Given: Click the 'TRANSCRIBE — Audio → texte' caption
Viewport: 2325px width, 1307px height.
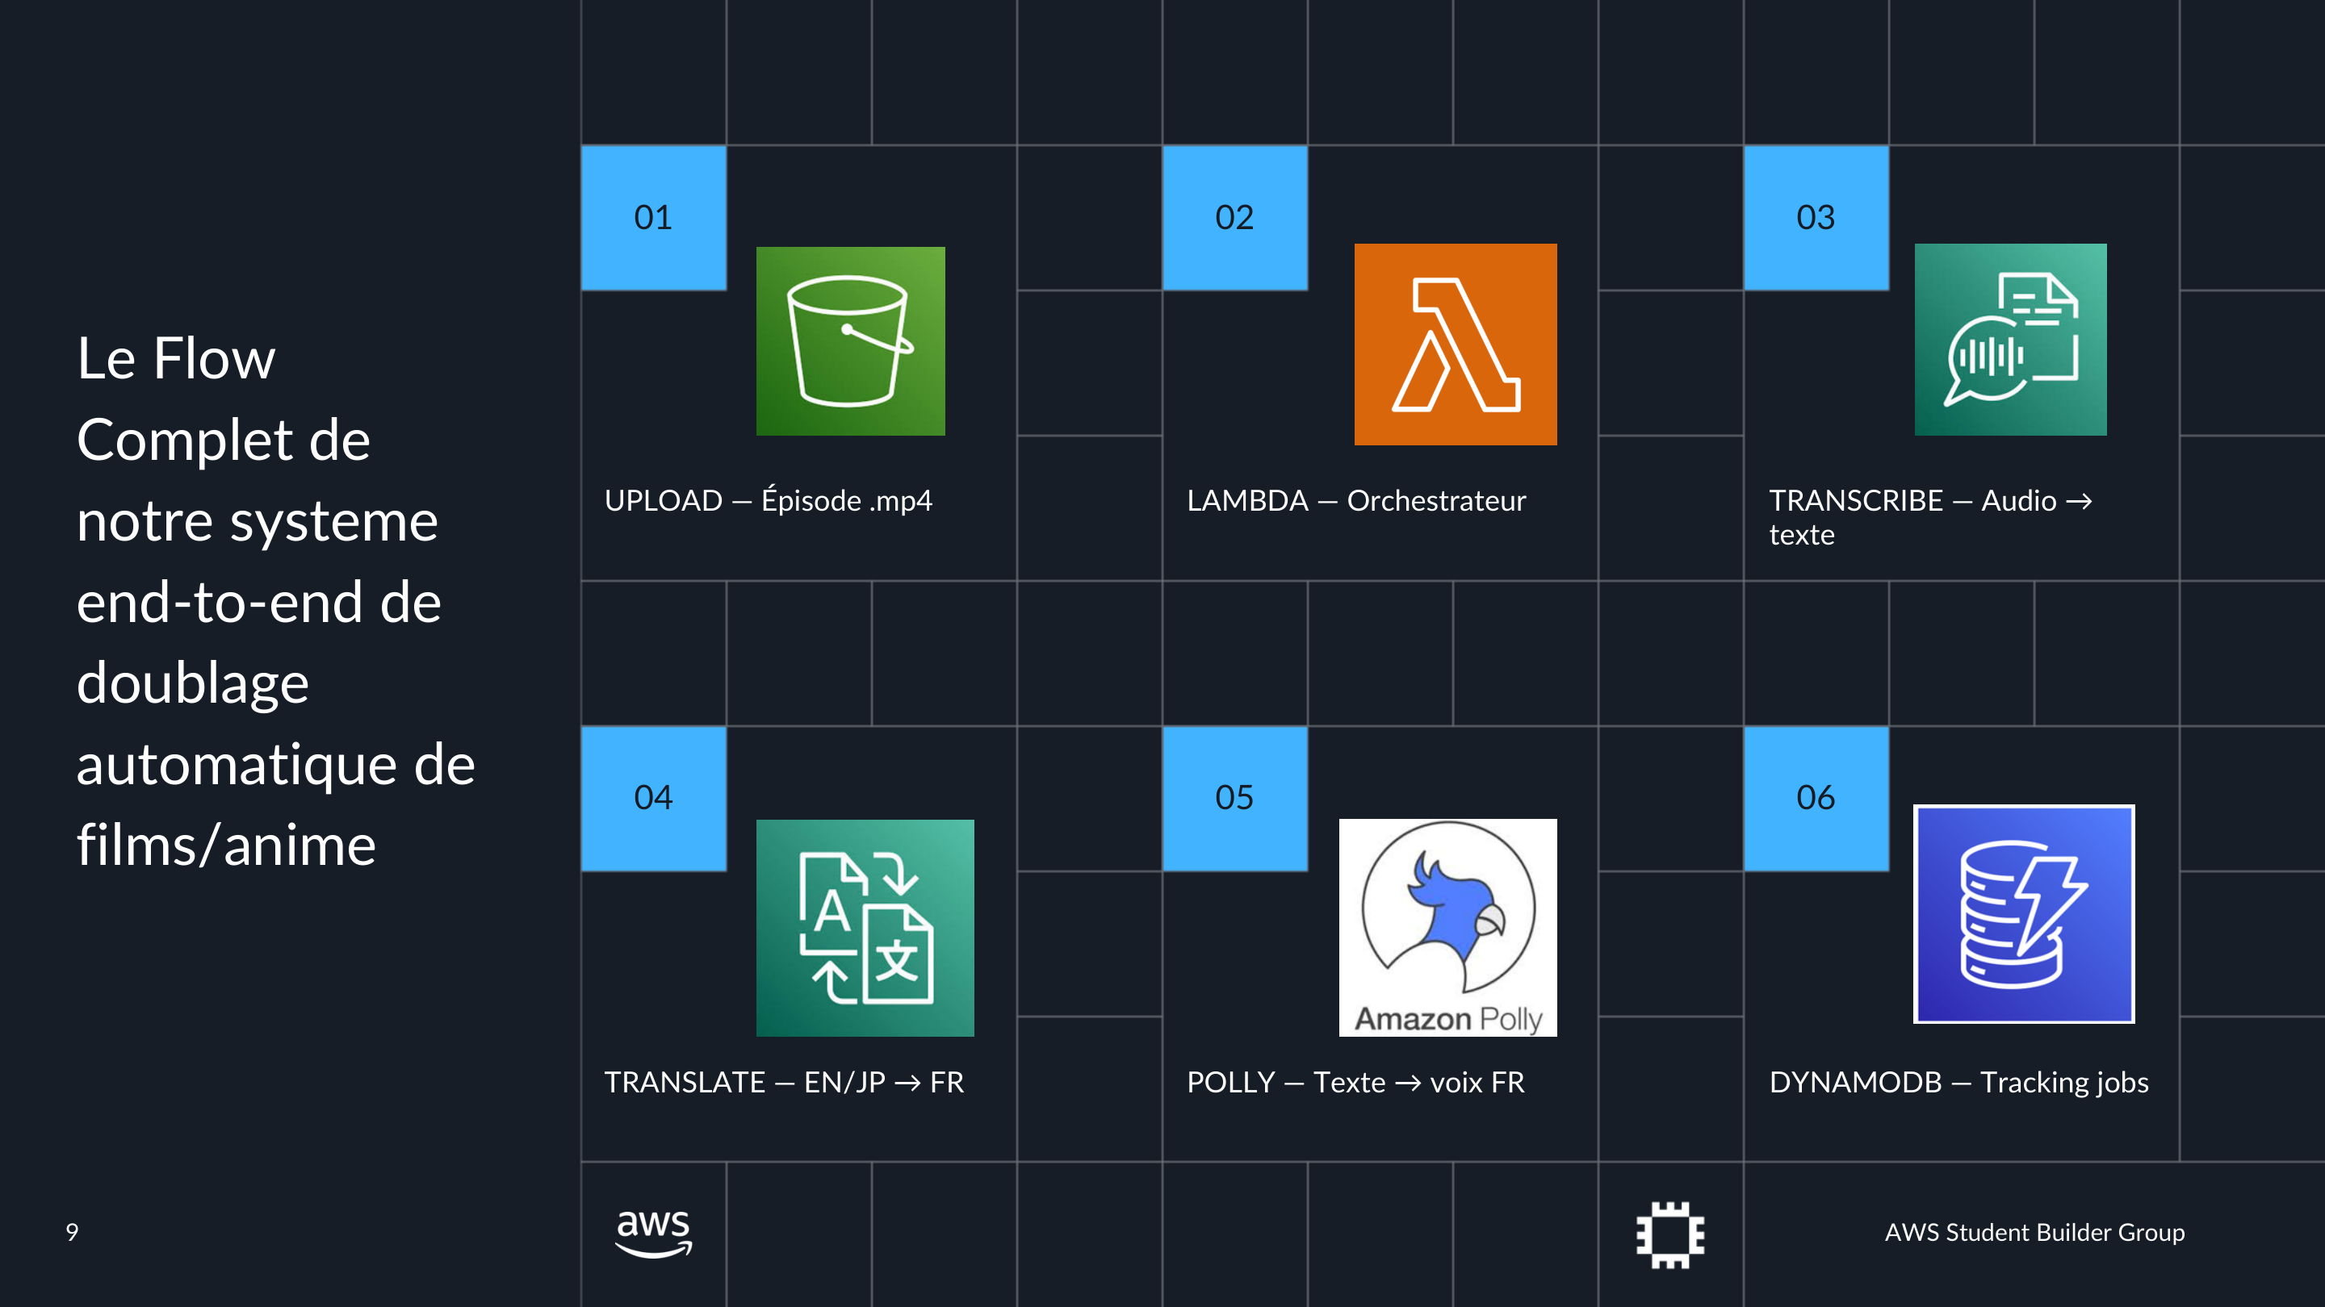Looking at the screenshot, I should click(1929, 517).
